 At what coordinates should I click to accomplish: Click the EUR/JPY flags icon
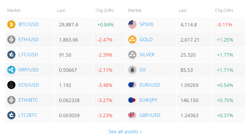[x=132, y=100]
